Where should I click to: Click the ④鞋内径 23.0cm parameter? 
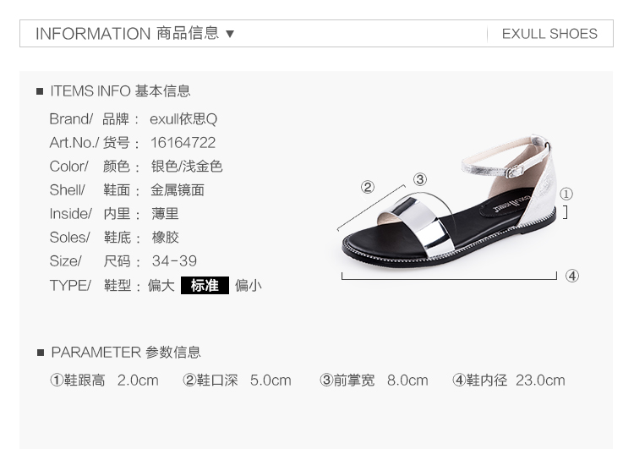509,381
